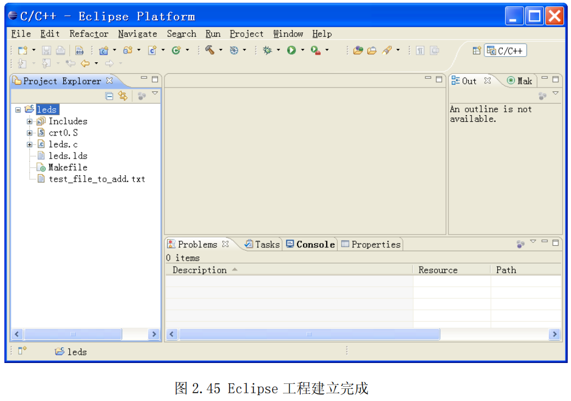Open the Project menu
Viewport: 571px width, 401px height.
pos(246,34)
